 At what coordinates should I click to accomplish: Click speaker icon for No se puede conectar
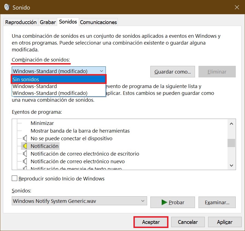pos(25,139)
